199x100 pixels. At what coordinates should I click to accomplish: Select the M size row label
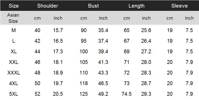(13, 30)
